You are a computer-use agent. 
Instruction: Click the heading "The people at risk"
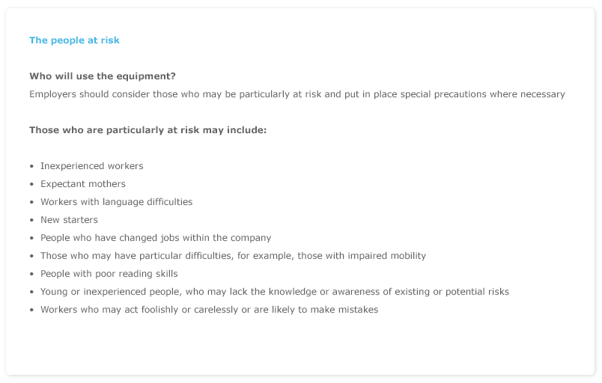pos(74,40)
